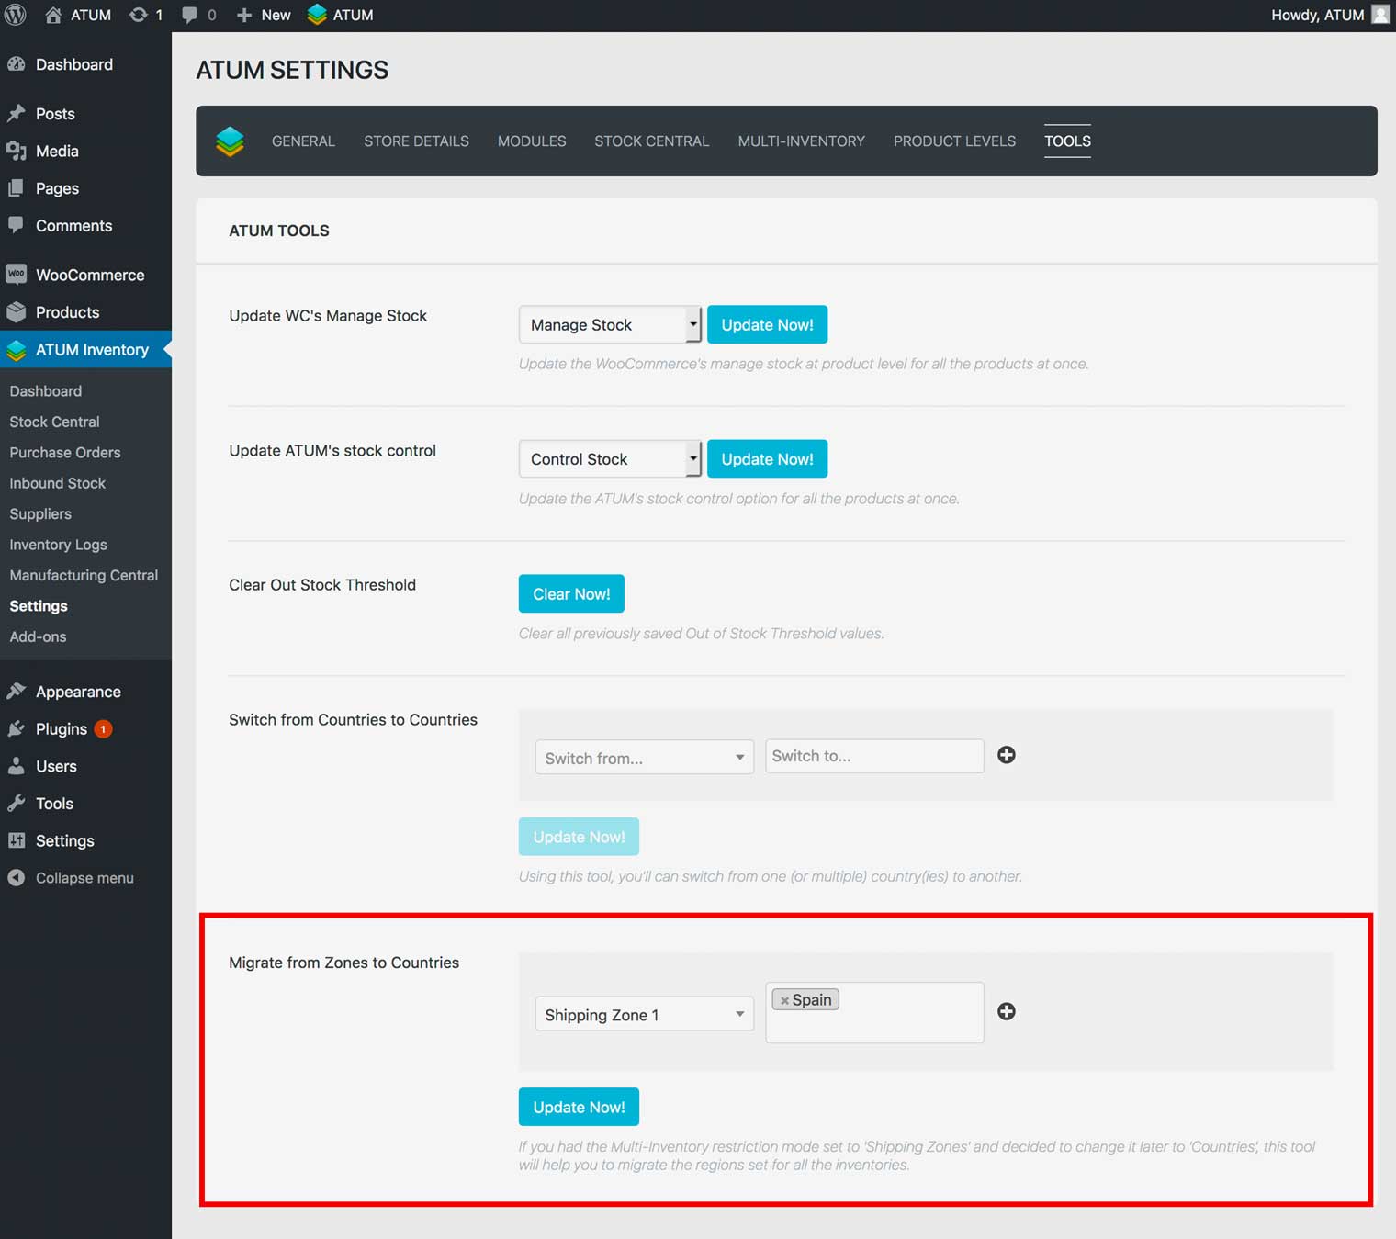This screenshot has width=1396, height=1239.
Task: Click the WordPress logo icon in admin bar
Action: (16, 15)
